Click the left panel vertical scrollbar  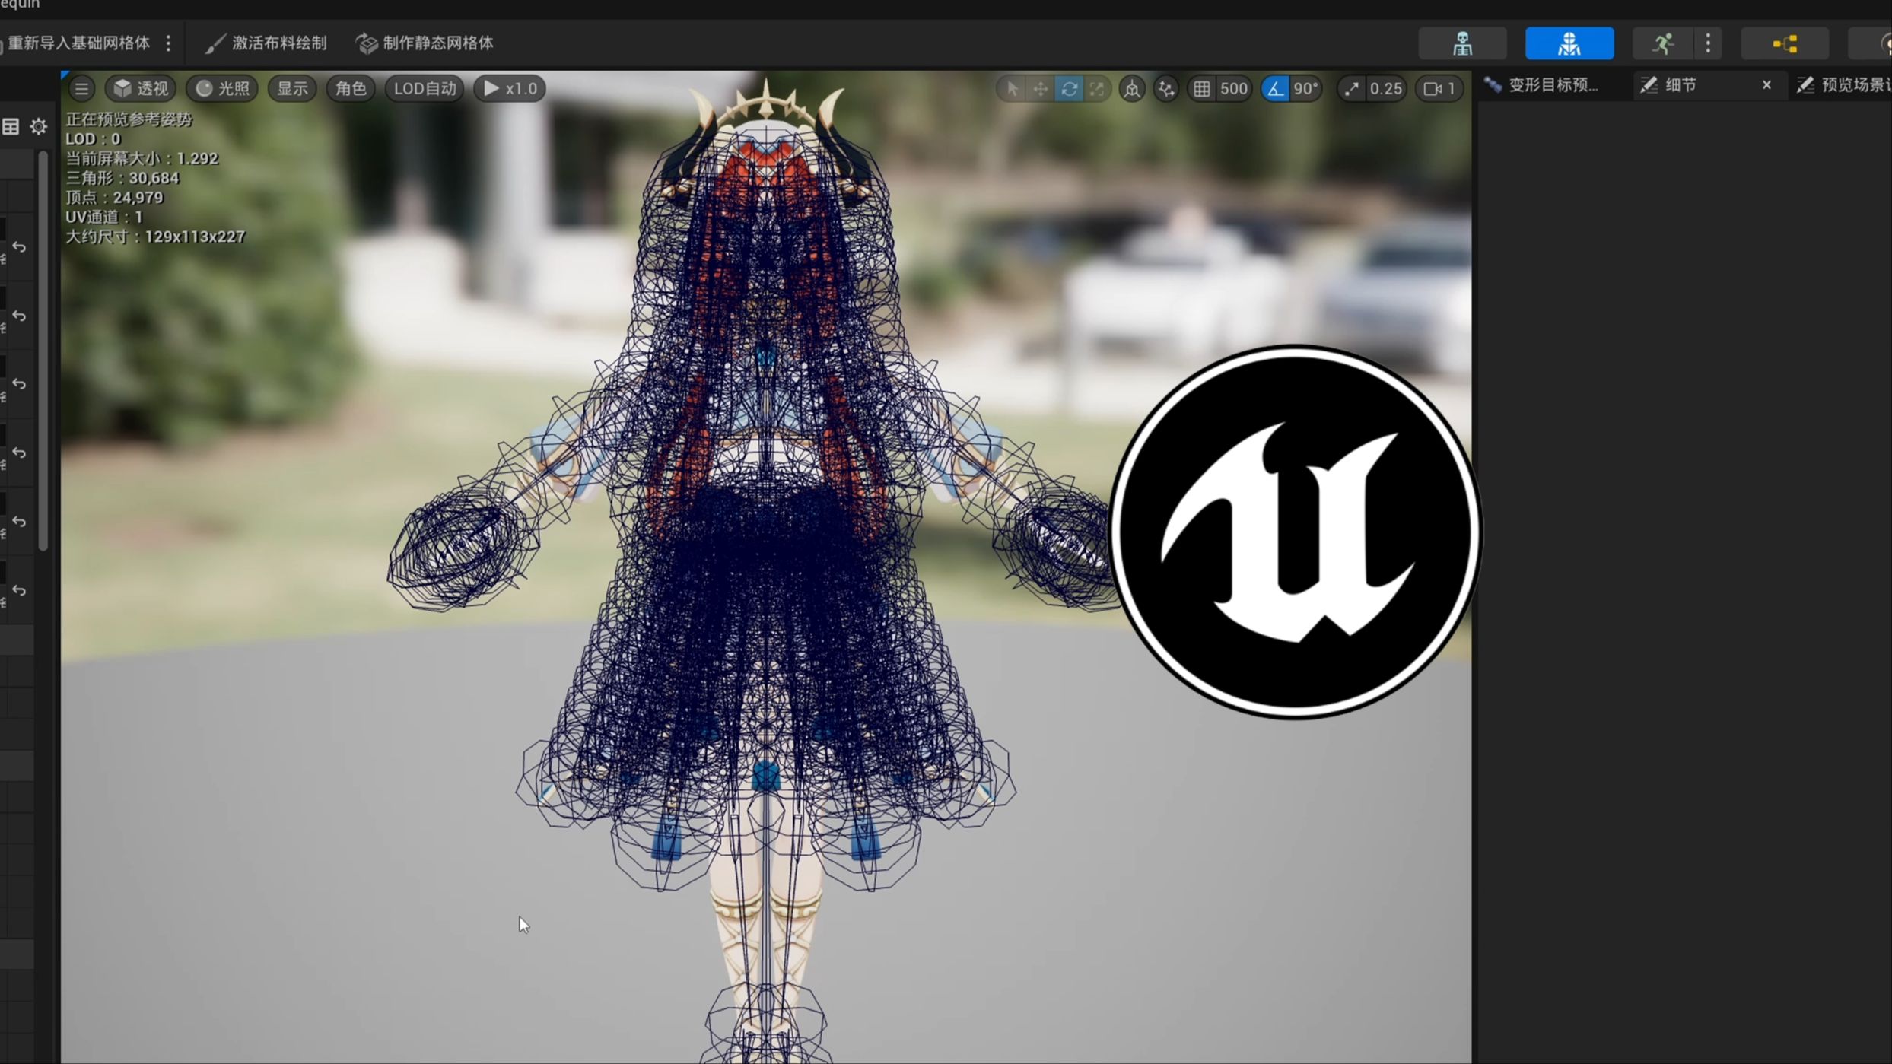[43, 350]
